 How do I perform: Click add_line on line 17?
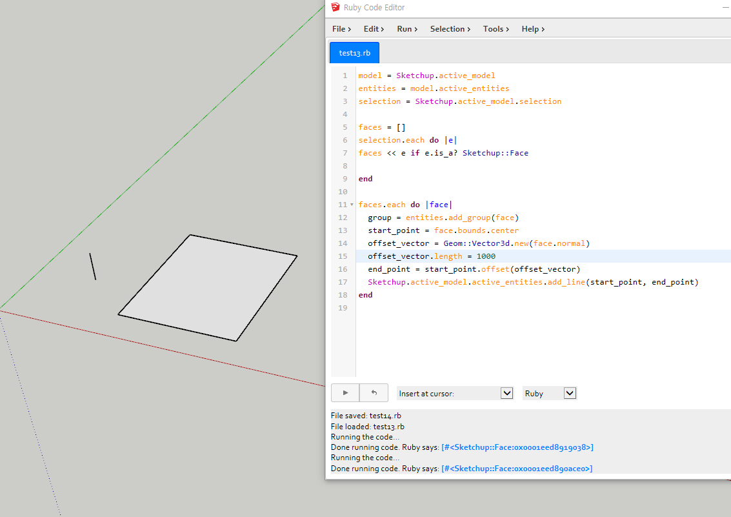pos(566,282)
